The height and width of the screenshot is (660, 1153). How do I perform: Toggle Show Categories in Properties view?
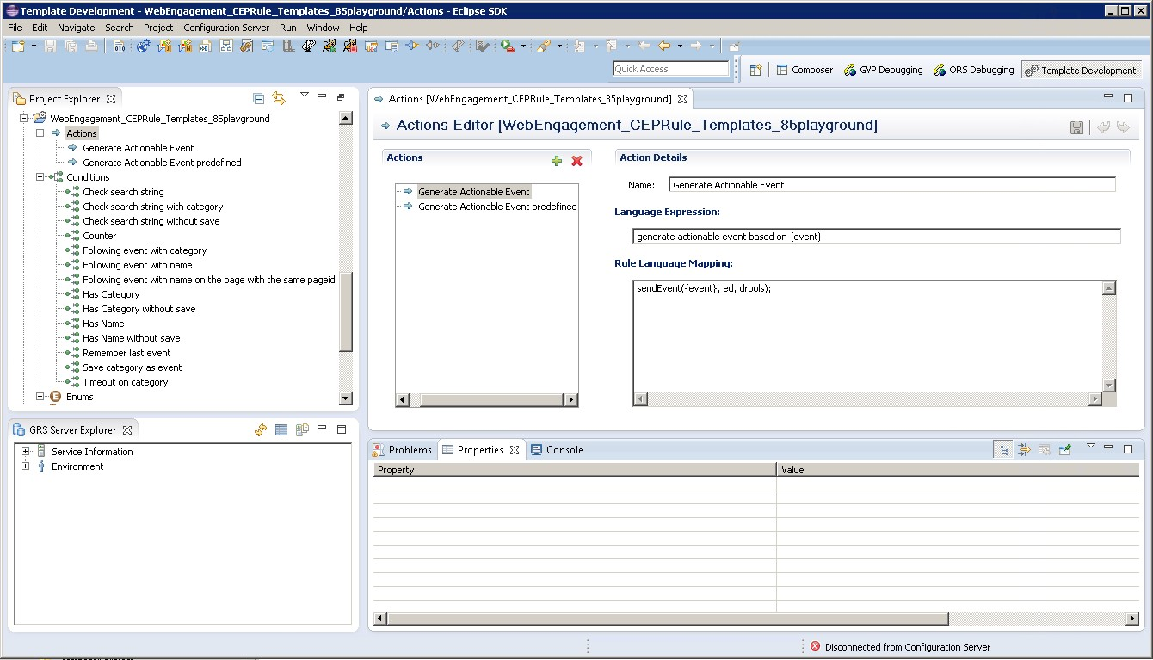1002,449
